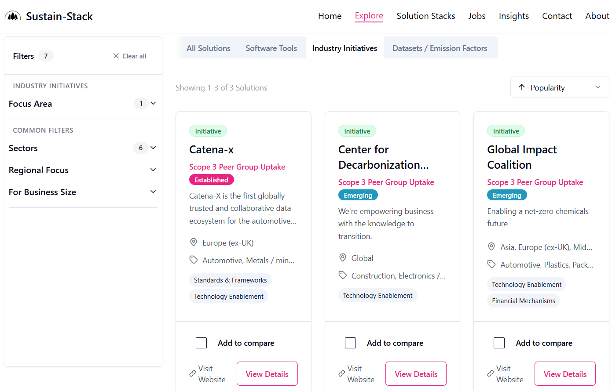Click the link icon for Center for Decarbonization website
This screenshot has width=612, height=391.
[x=342, y=373]
